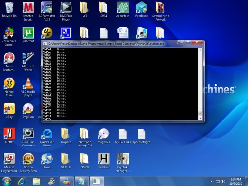Viewport: 248px width, 186px height.
Task: Maximize the python.exe console window
Action: (x=188, y=43)
